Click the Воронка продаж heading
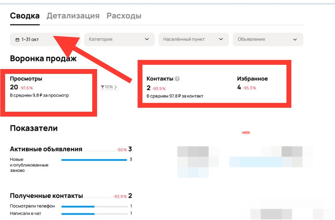The height and width of the screenshot is (220, 335). 43,58
